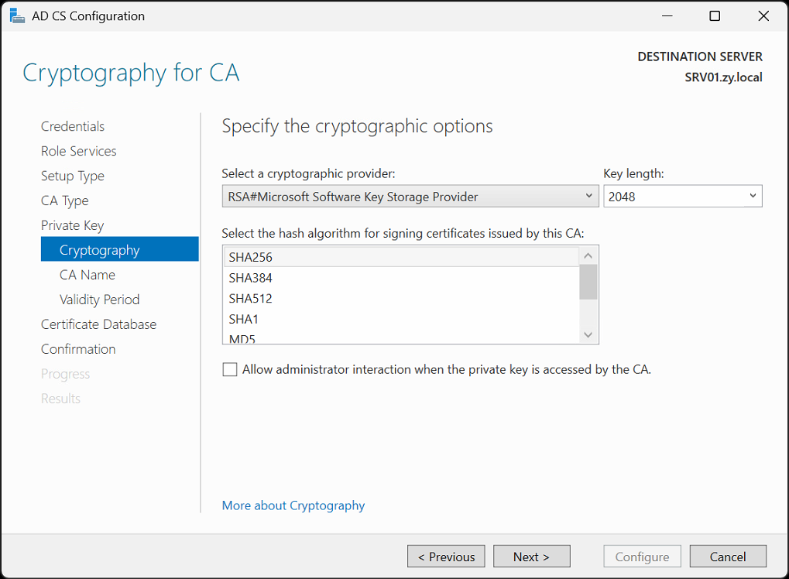789x579 pixels.
Task: Enable Allow administrator interaction checkbox
Action: click(230, 370)
